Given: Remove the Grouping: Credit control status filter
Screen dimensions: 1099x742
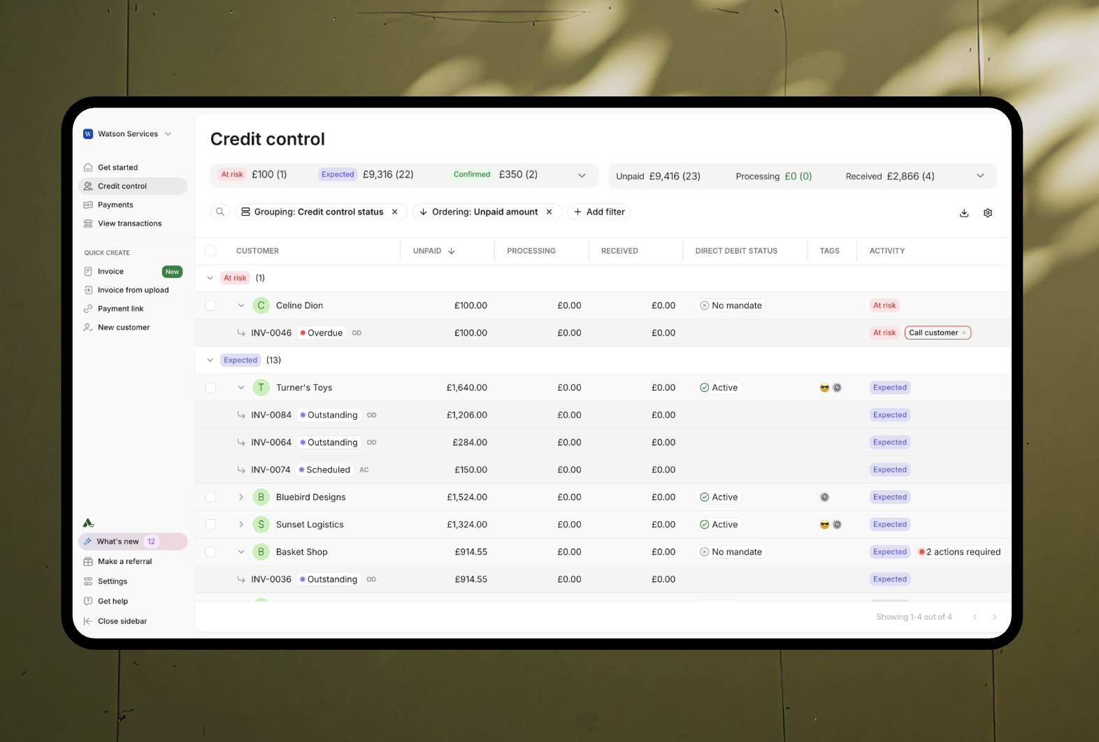Looking at the screenshot, I should click(x=395, y=212).
